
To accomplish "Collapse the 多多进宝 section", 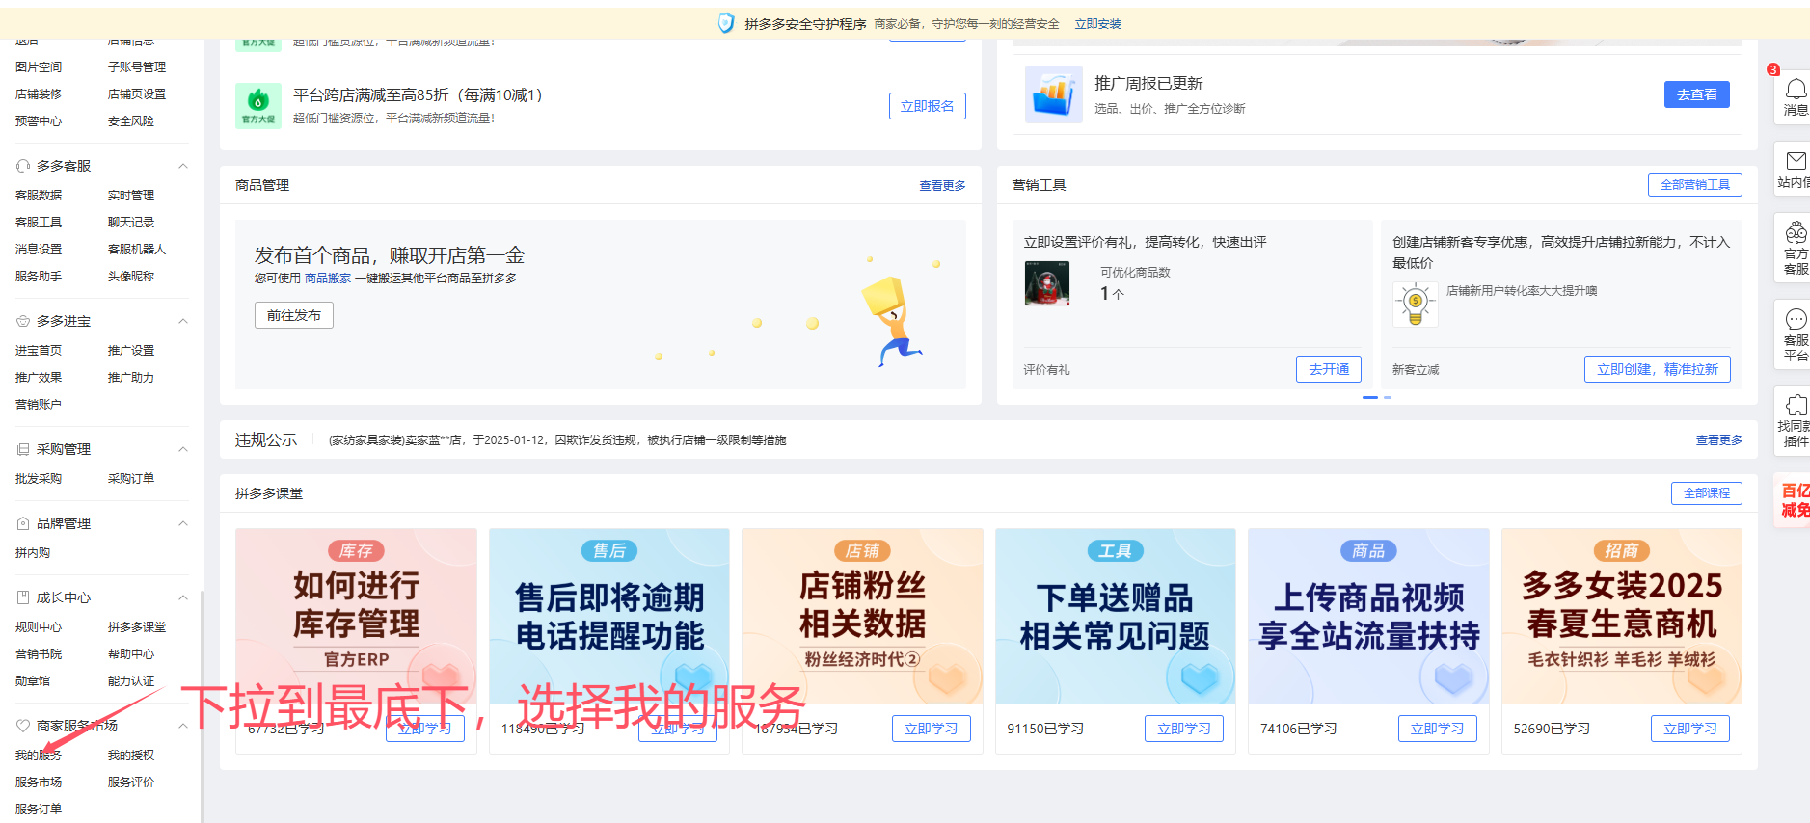I will (x=182, y=321).
